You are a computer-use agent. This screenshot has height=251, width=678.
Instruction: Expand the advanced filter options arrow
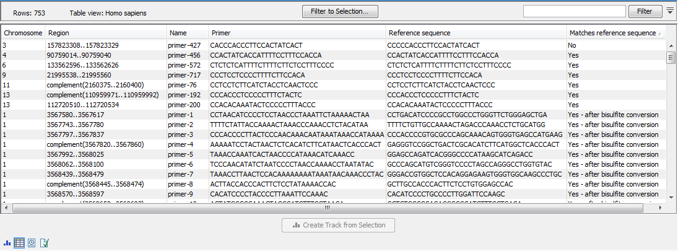point(671,11)
